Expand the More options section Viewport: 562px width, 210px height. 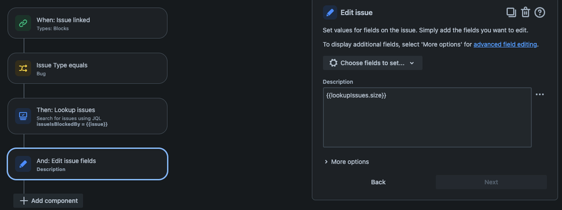point(346,162)
